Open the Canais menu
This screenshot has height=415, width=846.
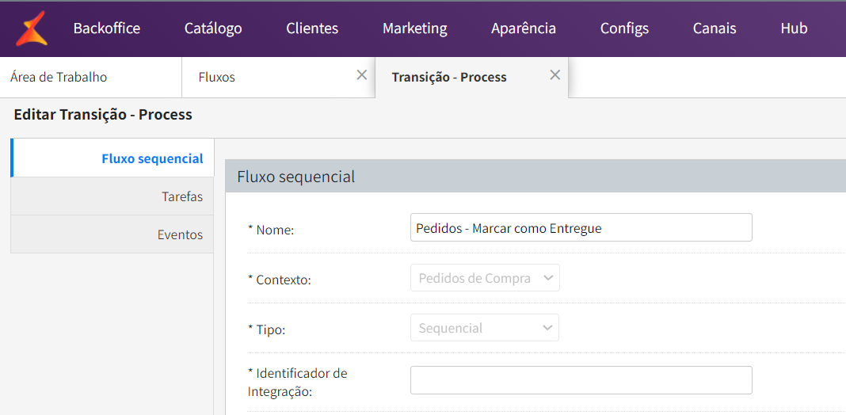pos(715,29)
